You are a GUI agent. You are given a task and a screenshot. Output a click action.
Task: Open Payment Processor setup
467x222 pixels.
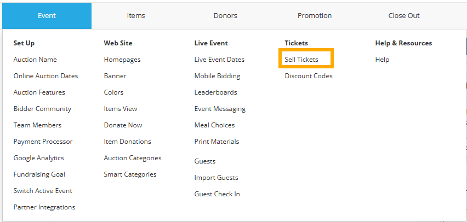tap(43, 142)
